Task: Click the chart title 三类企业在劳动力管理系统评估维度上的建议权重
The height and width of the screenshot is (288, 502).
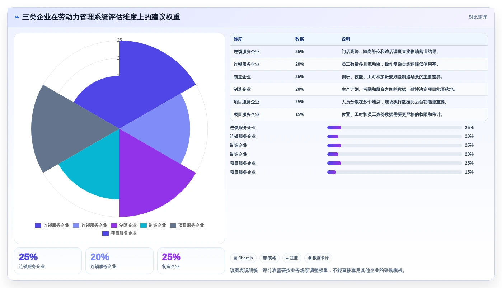Action: (101, 17)
